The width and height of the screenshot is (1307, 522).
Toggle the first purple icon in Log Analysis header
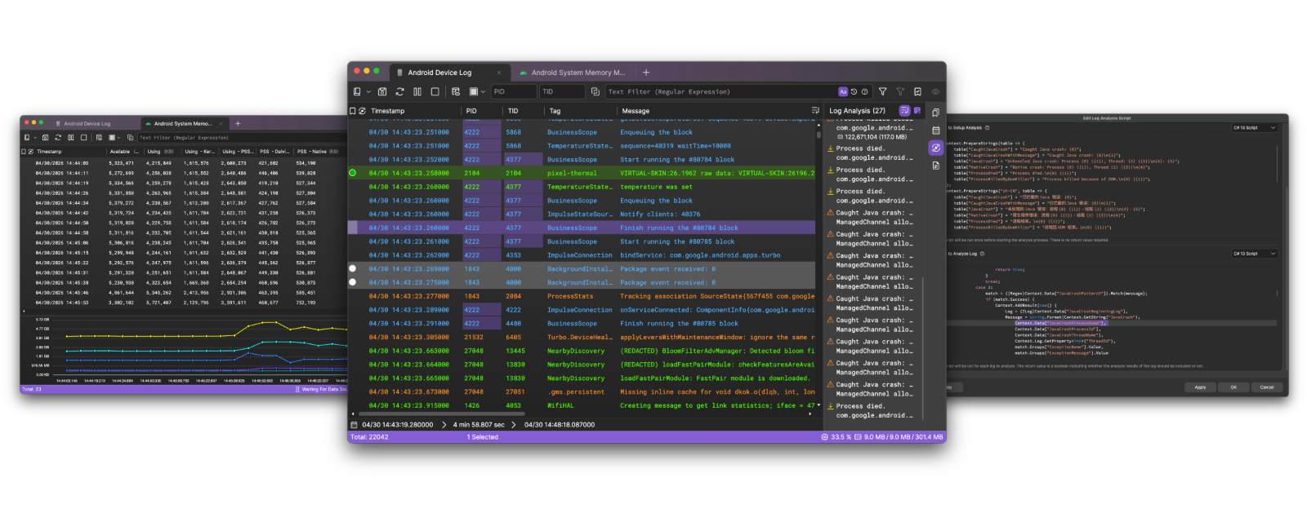(904, 110)
